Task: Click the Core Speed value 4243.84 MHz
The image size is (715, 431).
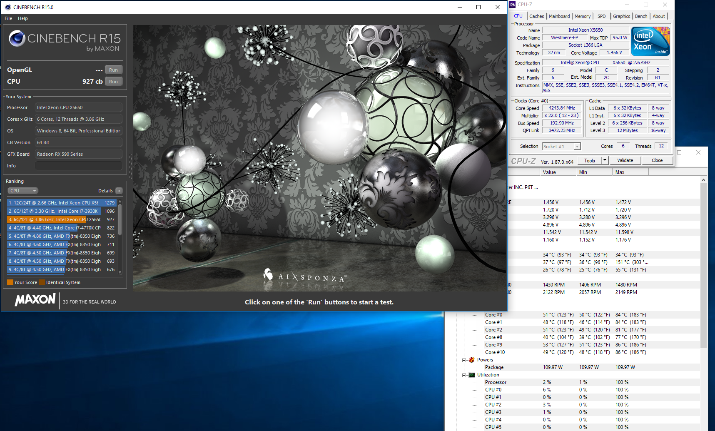Action: tap(562, 108)
